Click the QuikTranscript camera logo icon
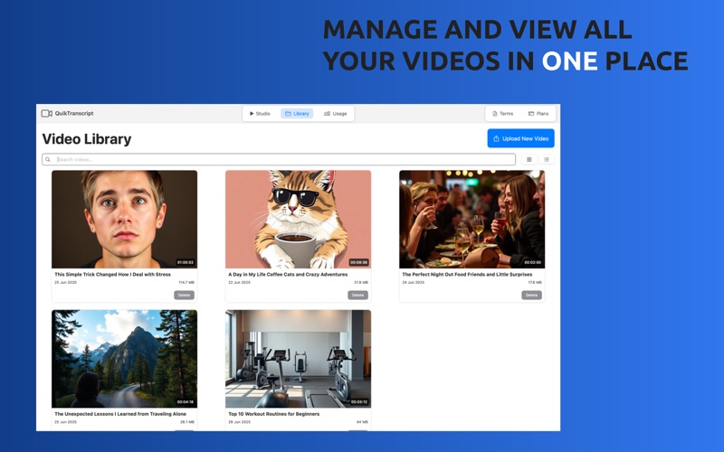Viewport: 724px width, 452px height. [47, 114]
